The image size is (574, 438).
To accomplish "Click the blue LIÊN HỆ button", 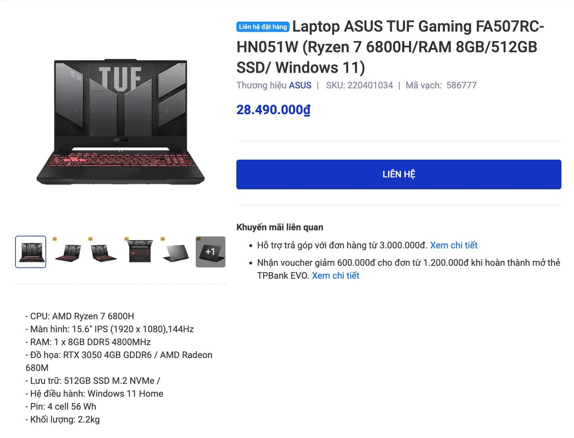I will 398,174.
